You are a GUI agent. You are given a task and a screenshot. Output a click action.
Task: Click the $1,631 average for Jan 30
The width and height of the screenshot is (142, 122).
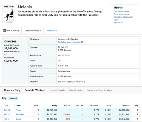[x=108, y=110]
